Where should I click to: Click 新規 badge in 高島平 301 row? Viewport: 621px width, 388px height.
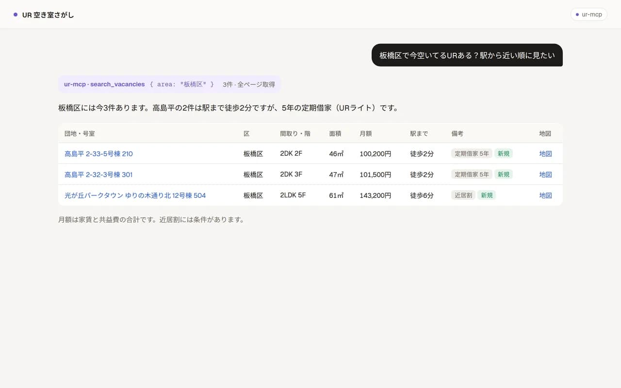[504, 175]
